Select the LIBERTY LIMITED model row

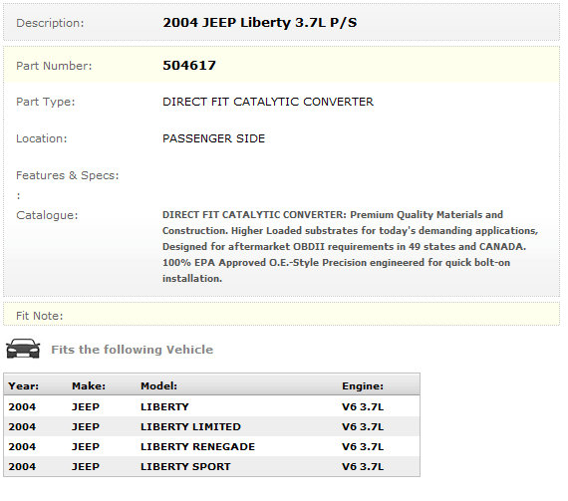pyautogui.click(x=211, y=426)
